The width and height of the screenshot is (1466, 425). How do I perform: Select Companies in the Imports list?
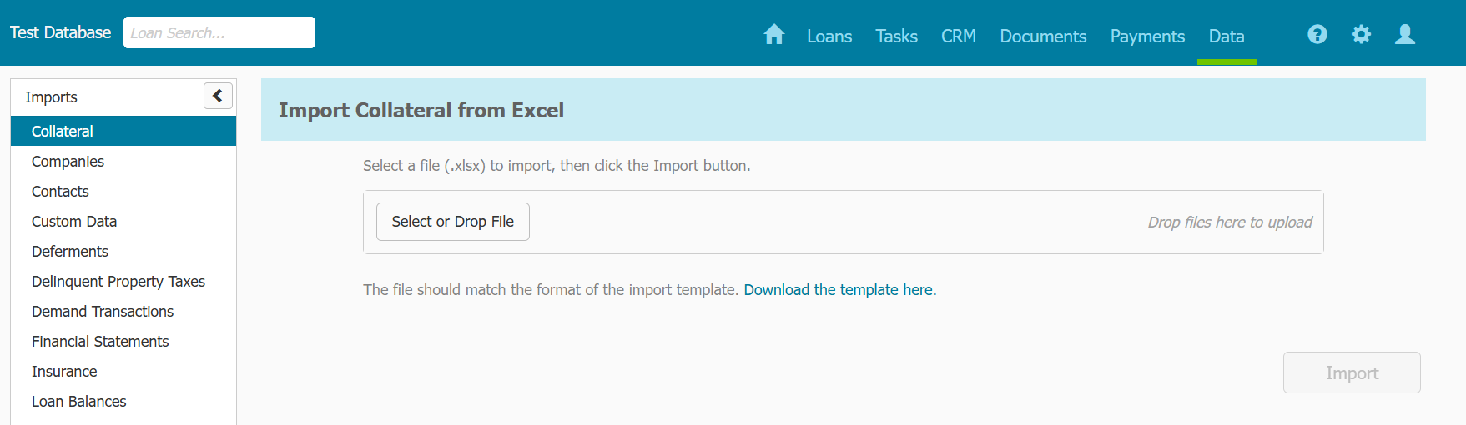click(x=68, y=162)
